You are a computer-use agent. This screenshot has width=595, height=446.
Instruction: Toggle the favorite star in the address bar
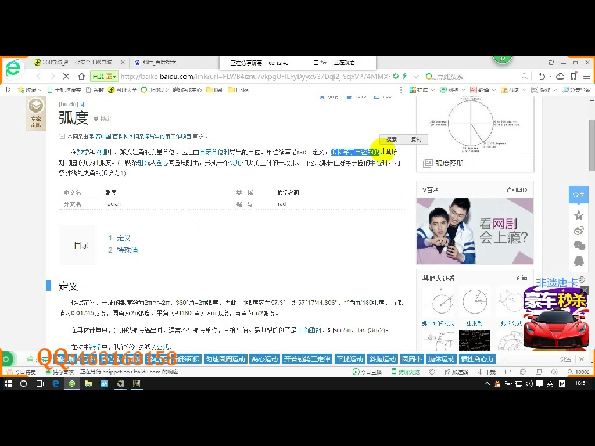pos(574,76)
